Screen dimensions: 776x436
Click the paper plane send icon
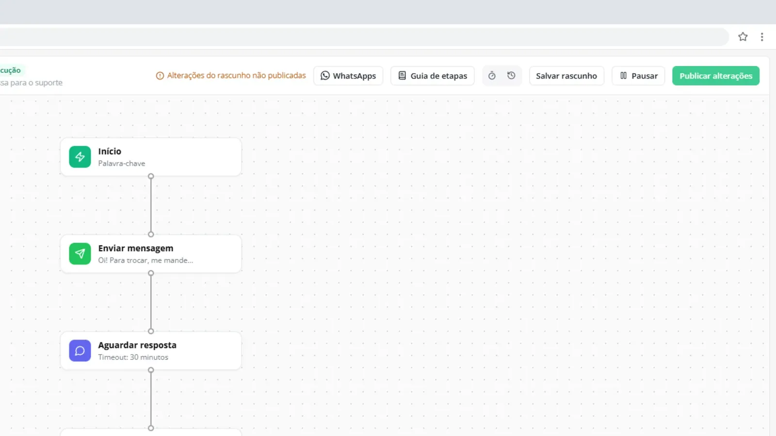(80, 254)
